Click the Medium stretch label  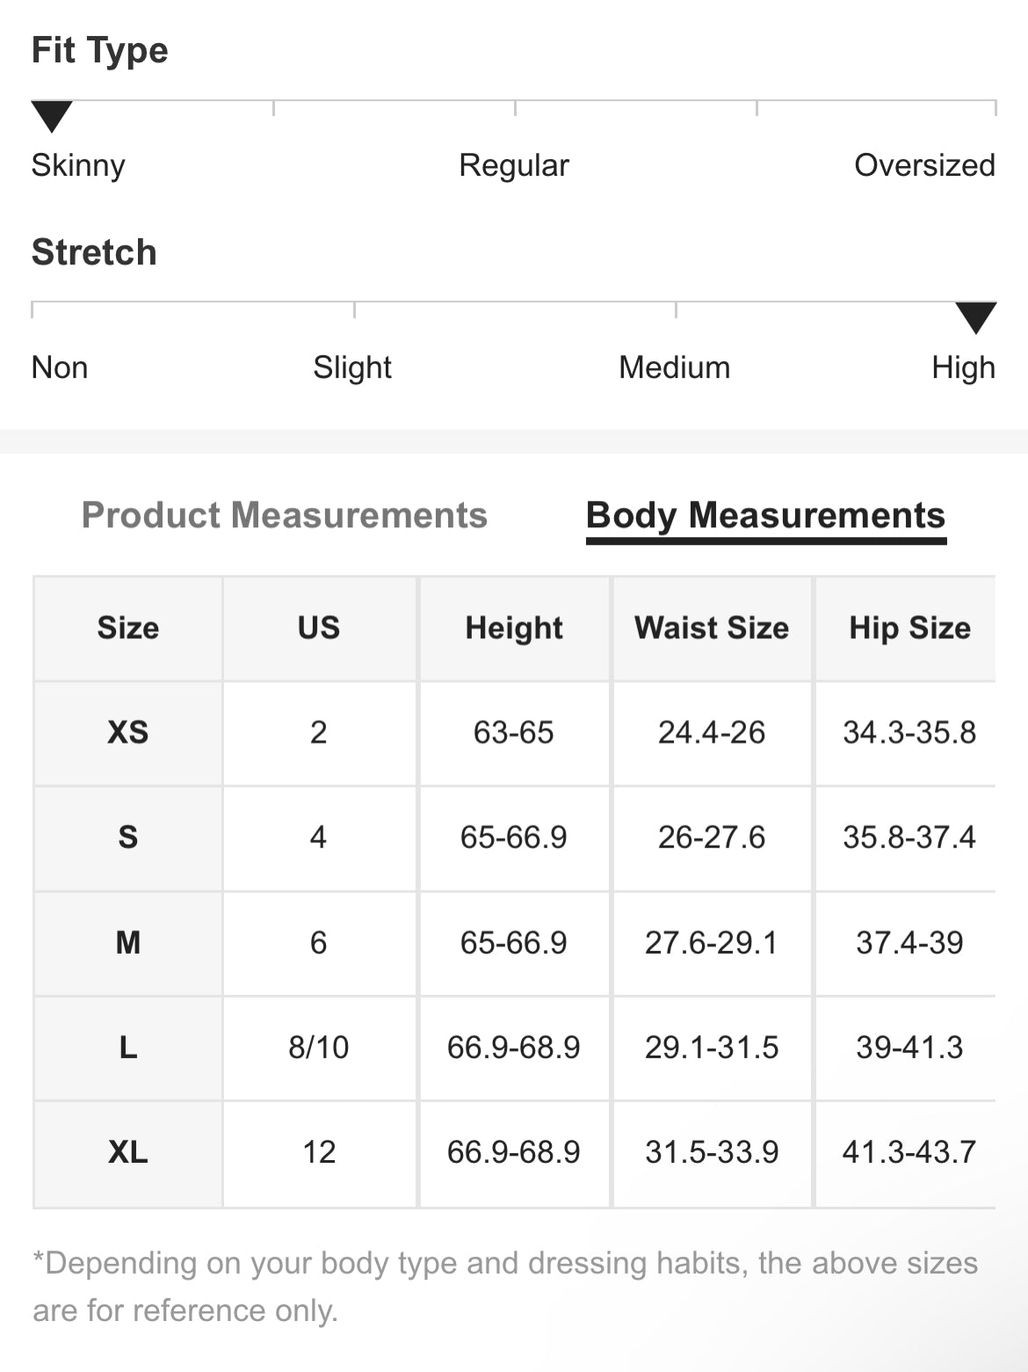tap(674, 367)
